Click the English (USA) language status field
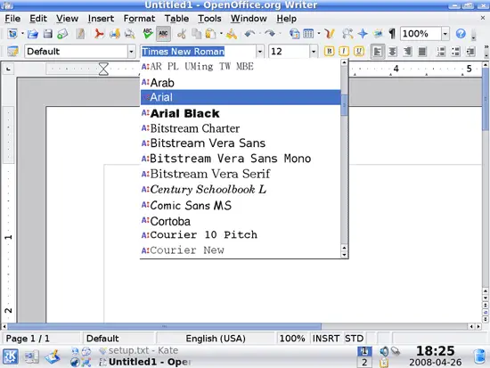Viewport: 490px width, 368px height. coord(216,339)
